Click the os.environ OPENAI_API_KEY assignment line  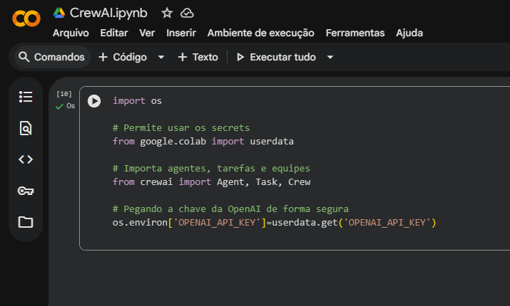click(x=274, y=223)
